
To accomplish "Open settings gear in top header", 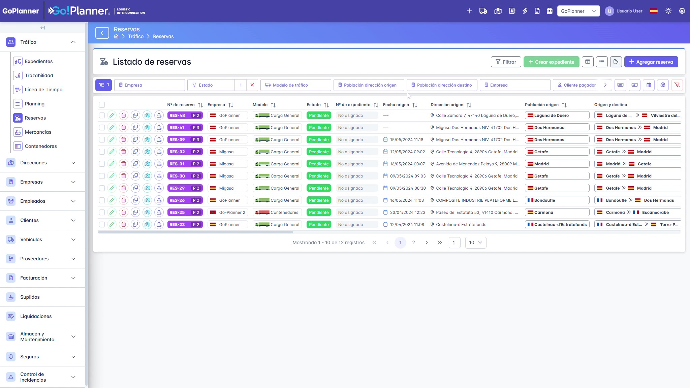I will [x=682, y=11].
